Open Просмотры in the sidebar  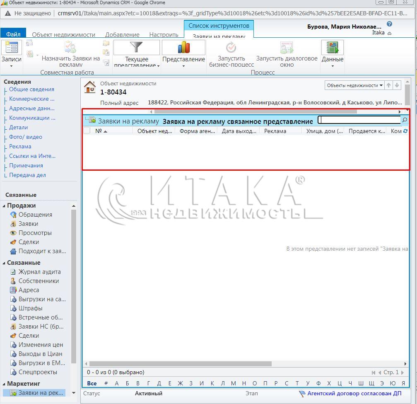35,232
